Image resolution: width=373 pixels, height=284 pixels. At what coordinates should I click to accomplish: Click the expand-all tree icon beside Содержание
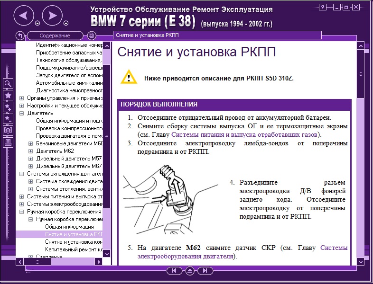point(91,36)
